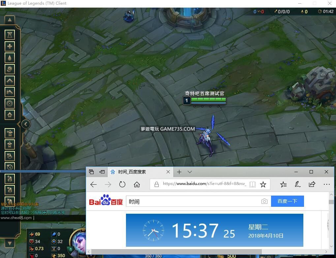Click the add notes pen icon
This screenshot has height=258, width=336.
(x=297, y=184)
